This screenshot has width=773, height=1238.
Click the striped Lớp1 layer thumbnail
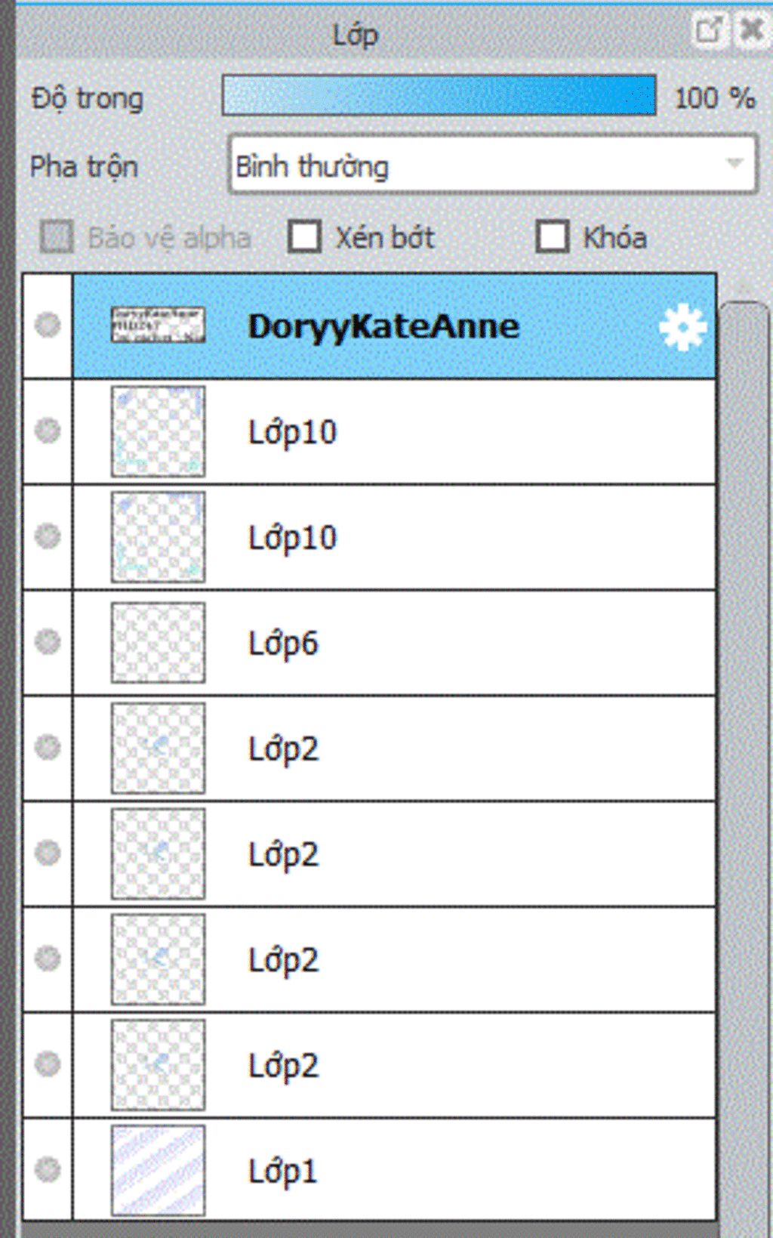pos(158,1170)
